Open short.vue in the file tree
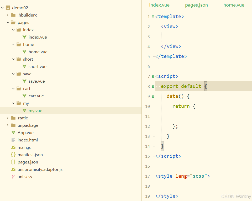Viewport: 252px width, 201px height. (x=38, y=66)
